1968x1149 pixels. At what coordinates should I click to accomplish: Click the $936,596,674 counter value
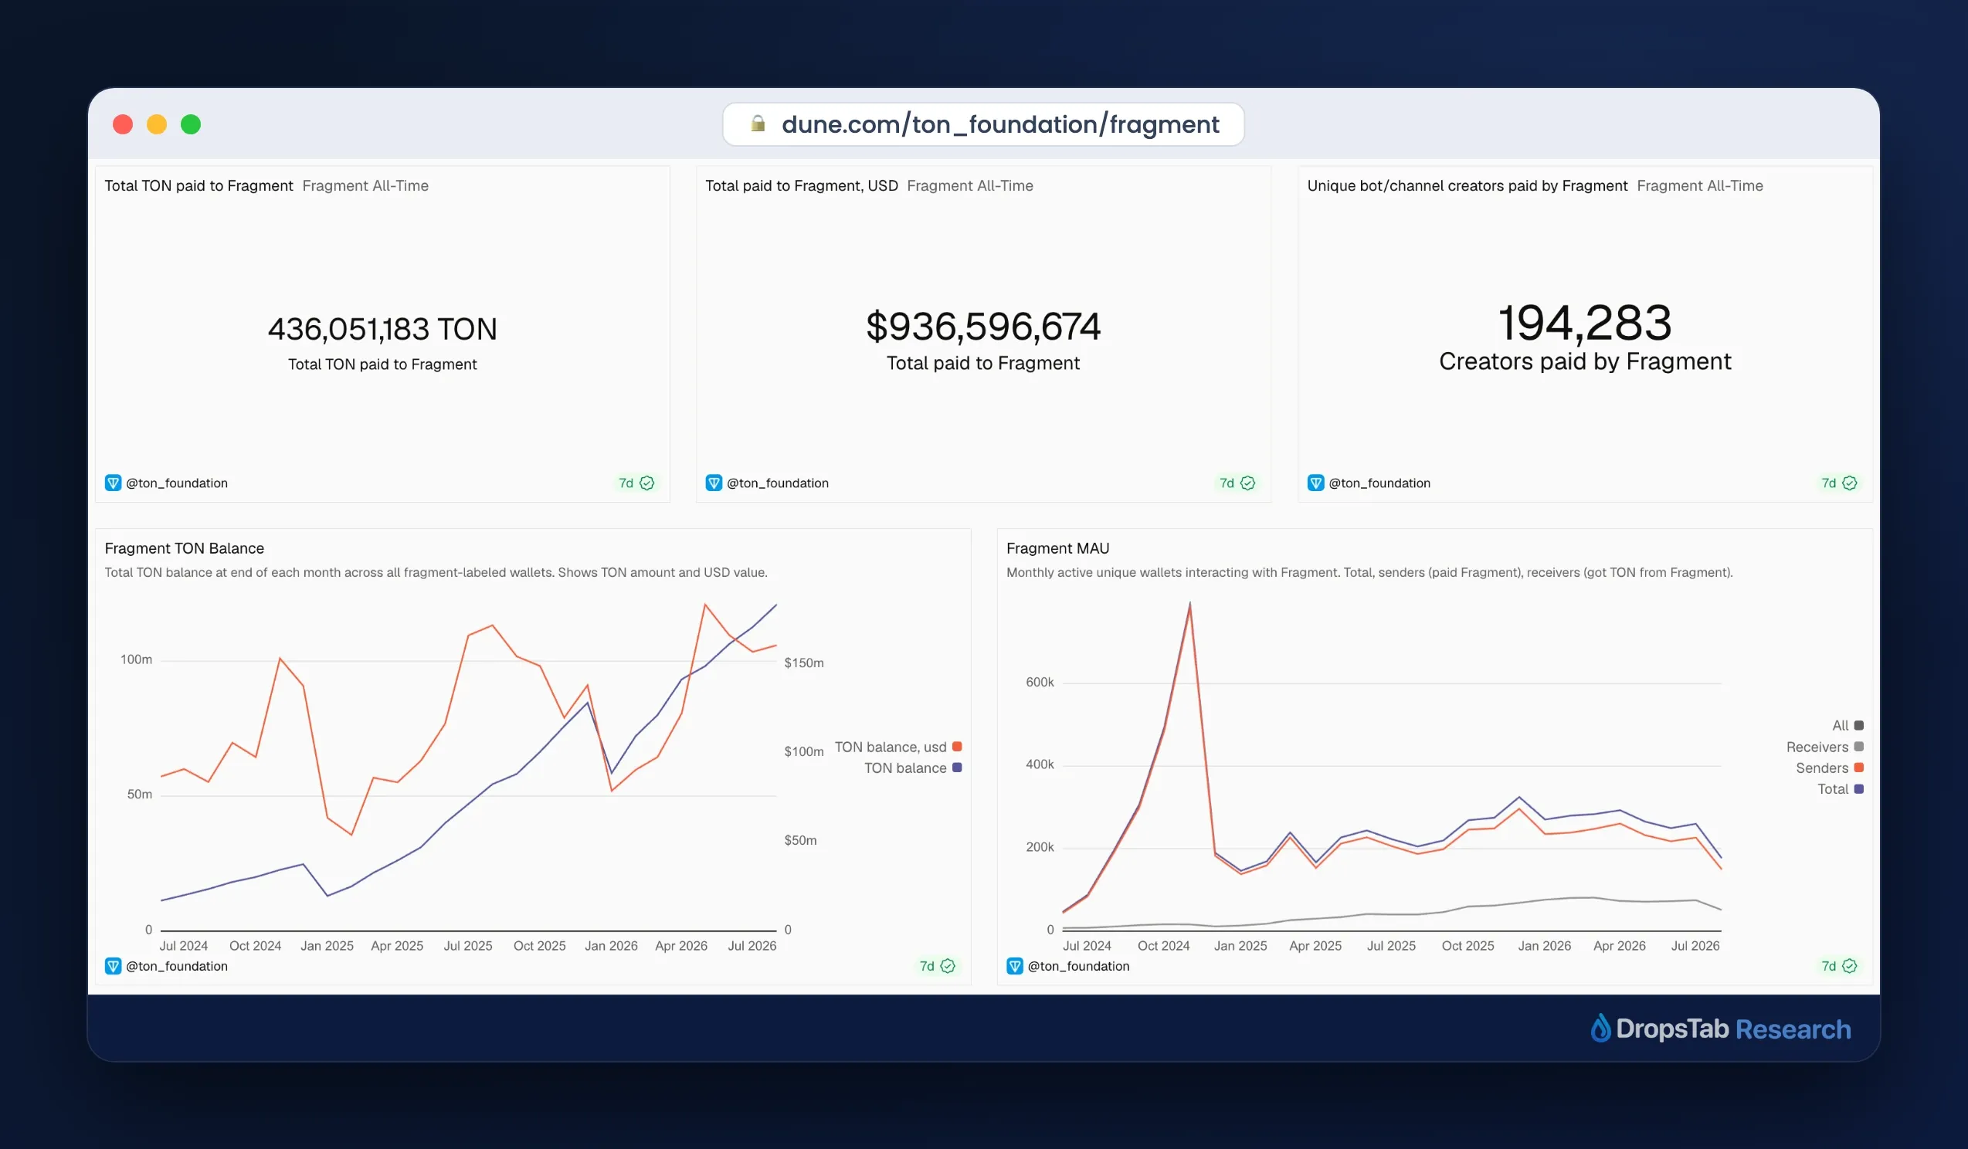pyautogui.click(x=983, y=327)
